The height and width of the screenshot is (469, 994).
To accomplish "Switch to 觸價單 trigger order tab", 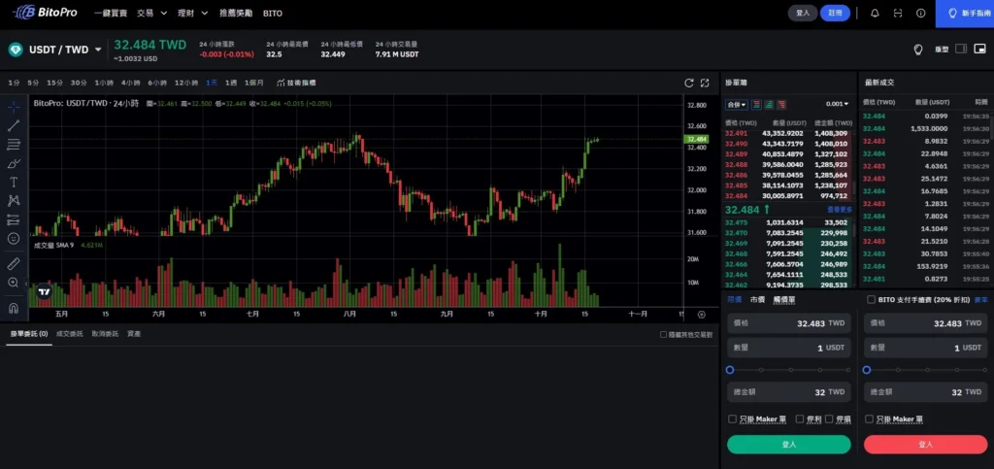I will click(784, 300).
